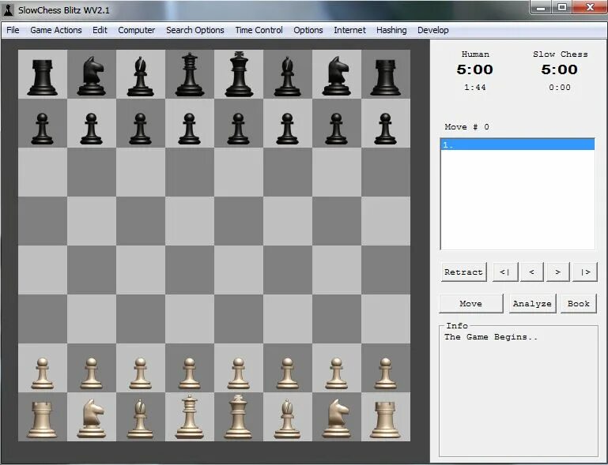
Task: Click "The Game Begins.." text in Info box
Action: (x=491, y=337)
